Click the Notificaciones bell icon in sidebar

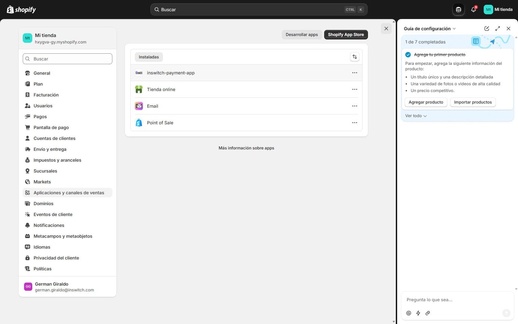point(27,225)
